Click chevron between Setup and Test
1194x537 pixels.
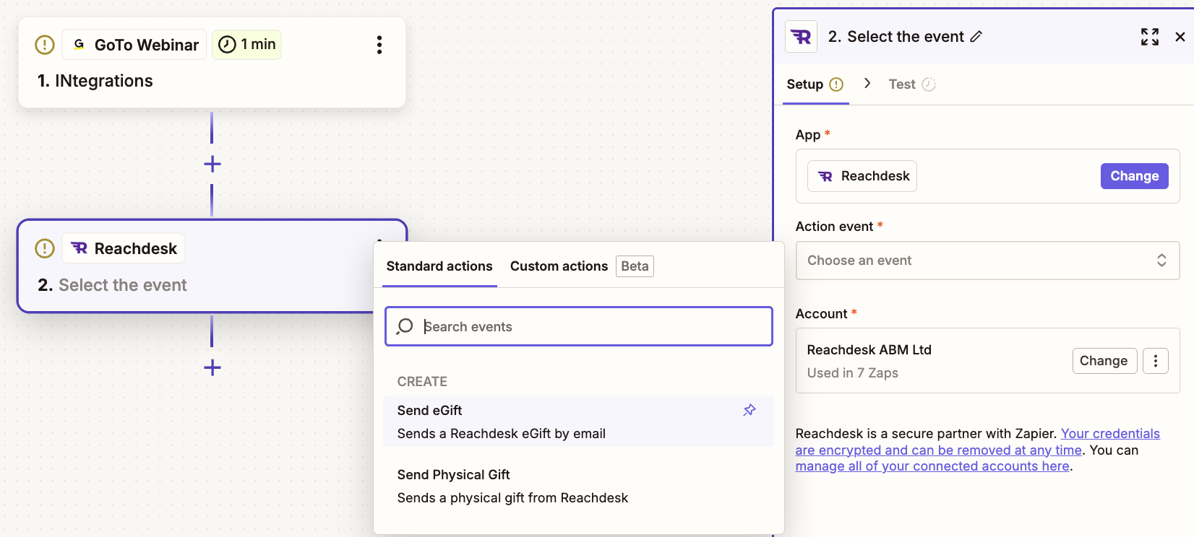coord(867,84)
